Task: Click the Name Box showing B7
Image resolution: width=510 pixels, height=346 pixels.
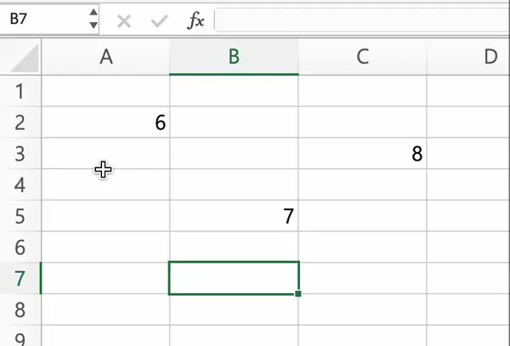Action: pyautogui.click(x=42, y=20)
